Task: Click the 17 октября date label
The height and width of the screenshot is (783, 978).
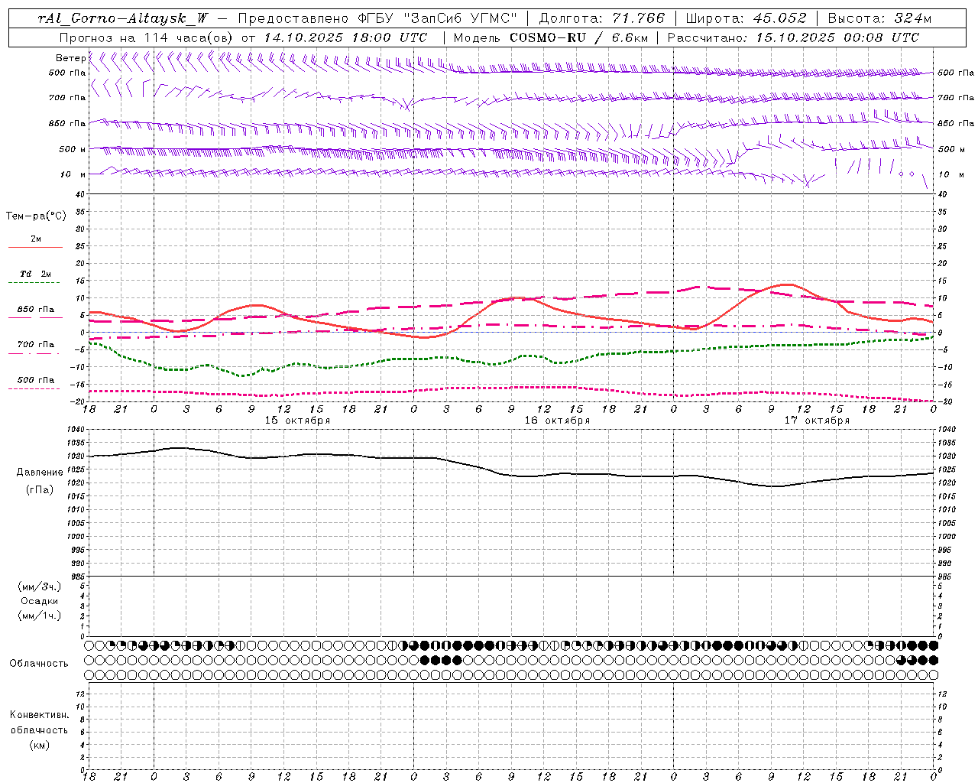Action: (x=817, y=421)
